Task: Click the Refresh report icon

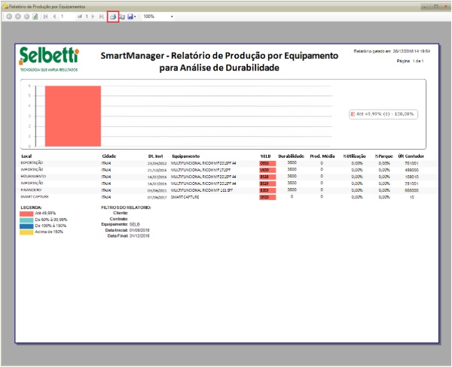Action: [35, 17]
